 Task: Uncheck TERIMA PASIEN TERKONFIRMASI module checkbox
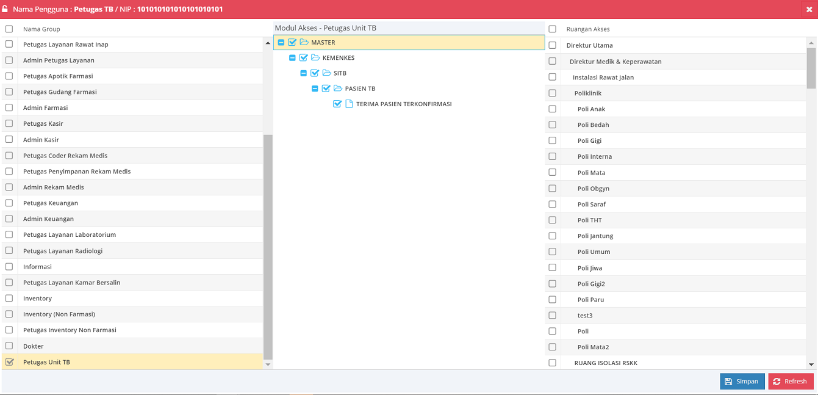point(337,104)
